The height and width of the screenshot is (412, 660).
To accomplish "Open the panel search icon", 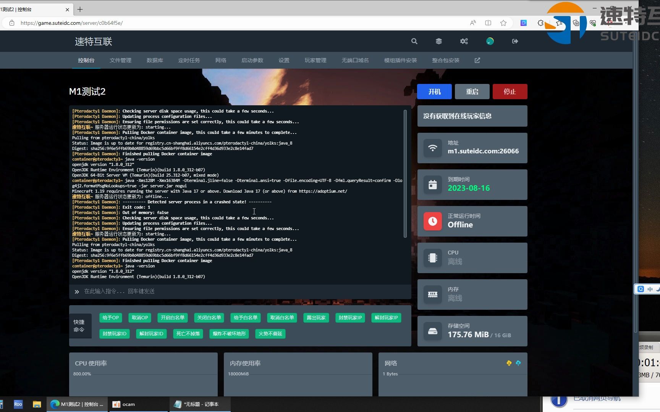I will pos(414,41).
